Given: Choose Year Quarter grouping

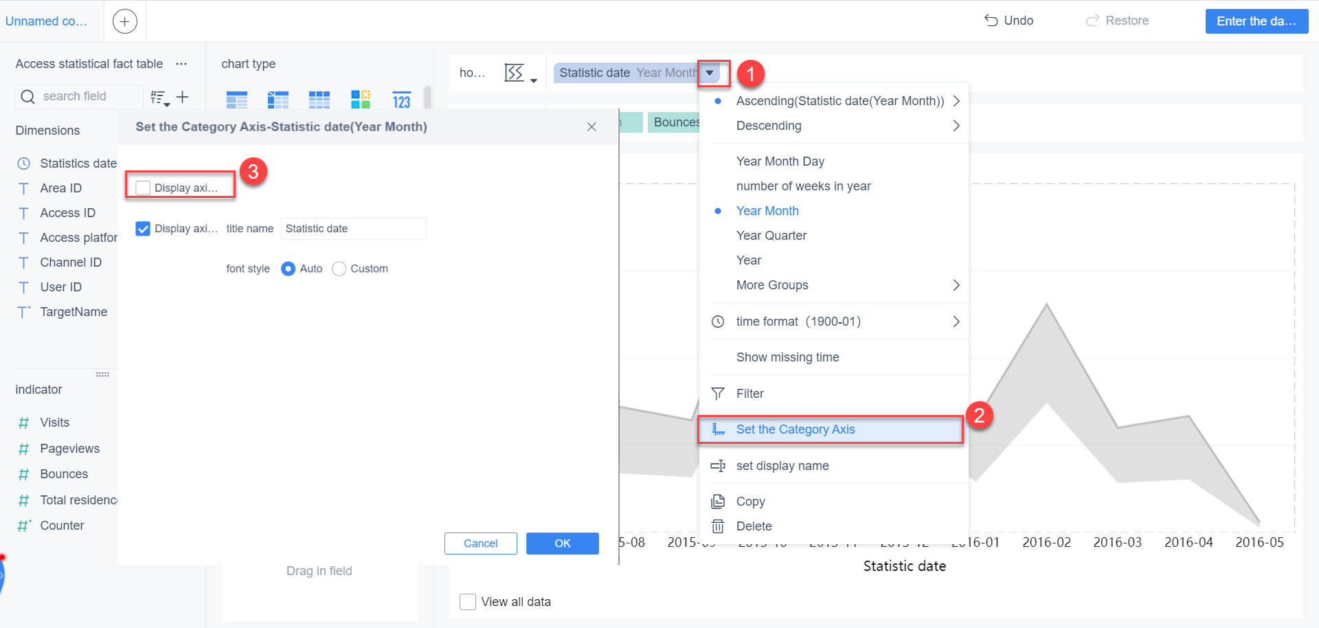Looking at the screenshot, I should 771,236.
